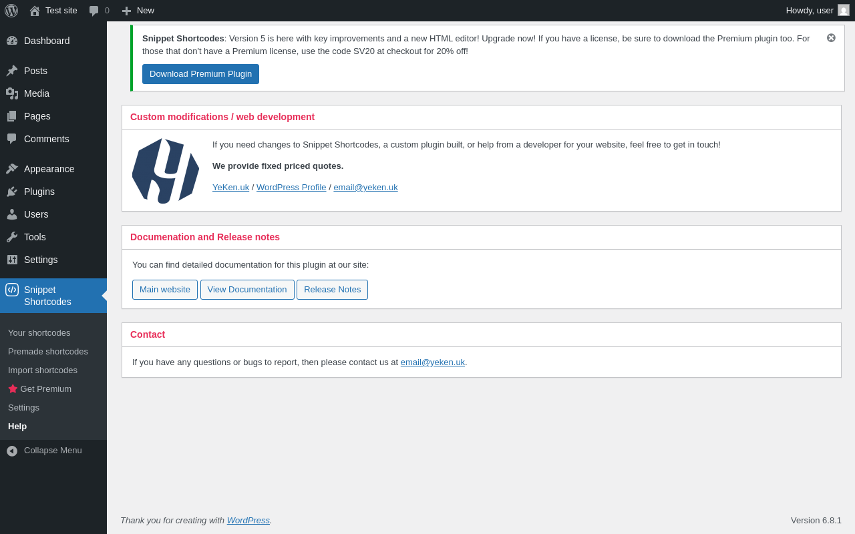Click the Version 6.8.1 footer text
855x534 pixels.
pos(816,521)
